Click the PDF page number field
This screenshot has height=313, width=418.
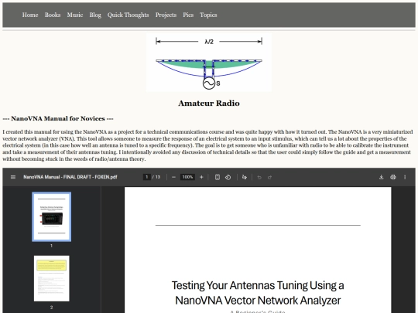pos(146,177)
